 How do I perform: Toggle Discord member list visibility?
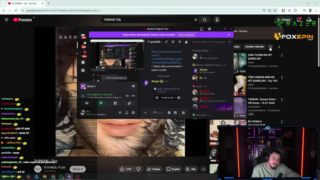click(x=186, y=42)
